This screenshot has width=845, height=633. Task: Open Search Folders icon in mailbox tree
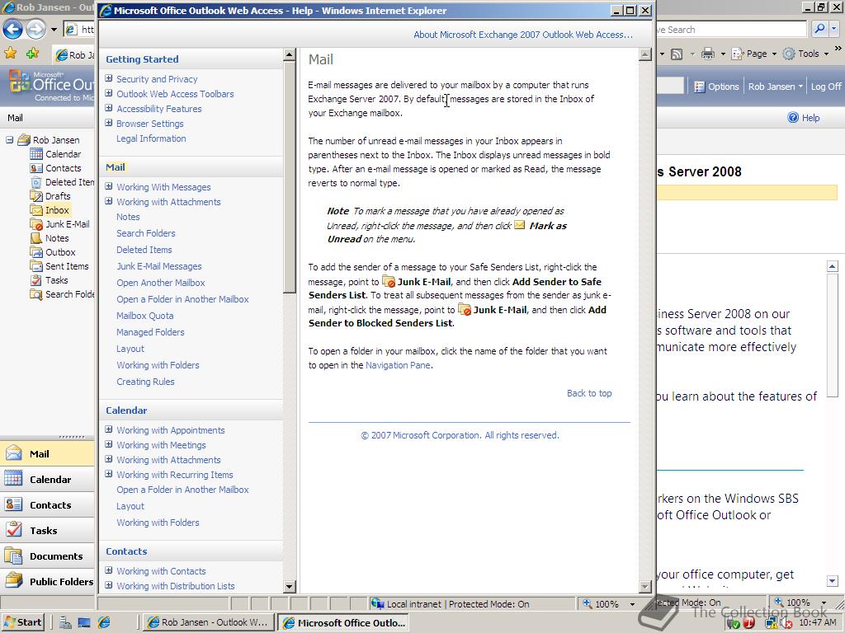pyautogui.click(x=36, y=294)
